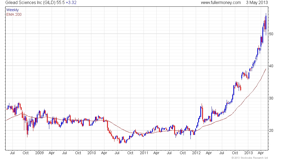Click the red EMA 200 line endpoint near 39
This screenshot has height=160, width=293.
[x=266, y=69]
